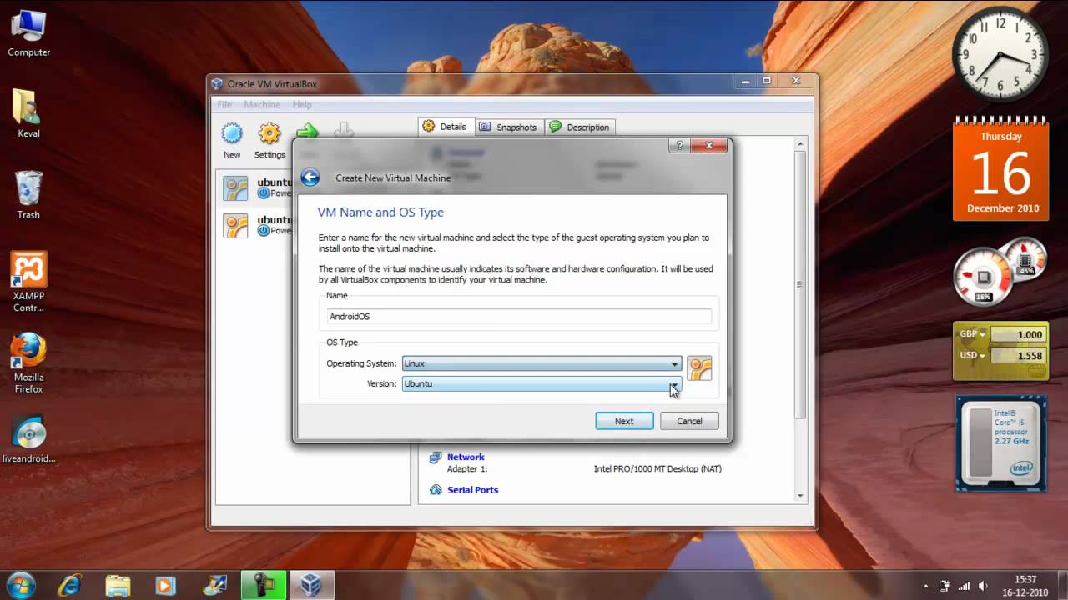Expand the Version dropdown showing Ubuntu
Image resolution: width=1068 pixels, height=600 pixels.
click(542, 383)
